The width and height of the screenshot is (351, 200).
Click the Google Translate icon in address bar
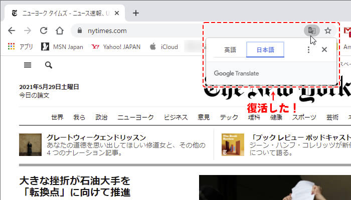tap(311, 30)
